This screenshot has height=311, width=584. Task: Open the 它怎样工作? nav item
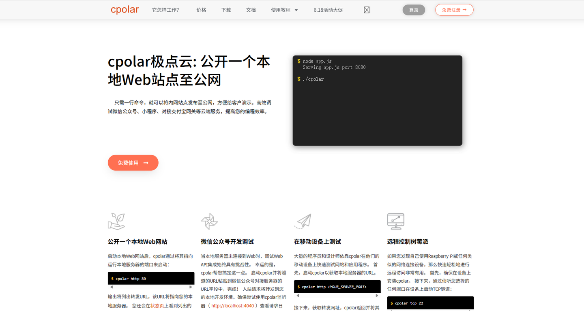(x=165, y=10)
